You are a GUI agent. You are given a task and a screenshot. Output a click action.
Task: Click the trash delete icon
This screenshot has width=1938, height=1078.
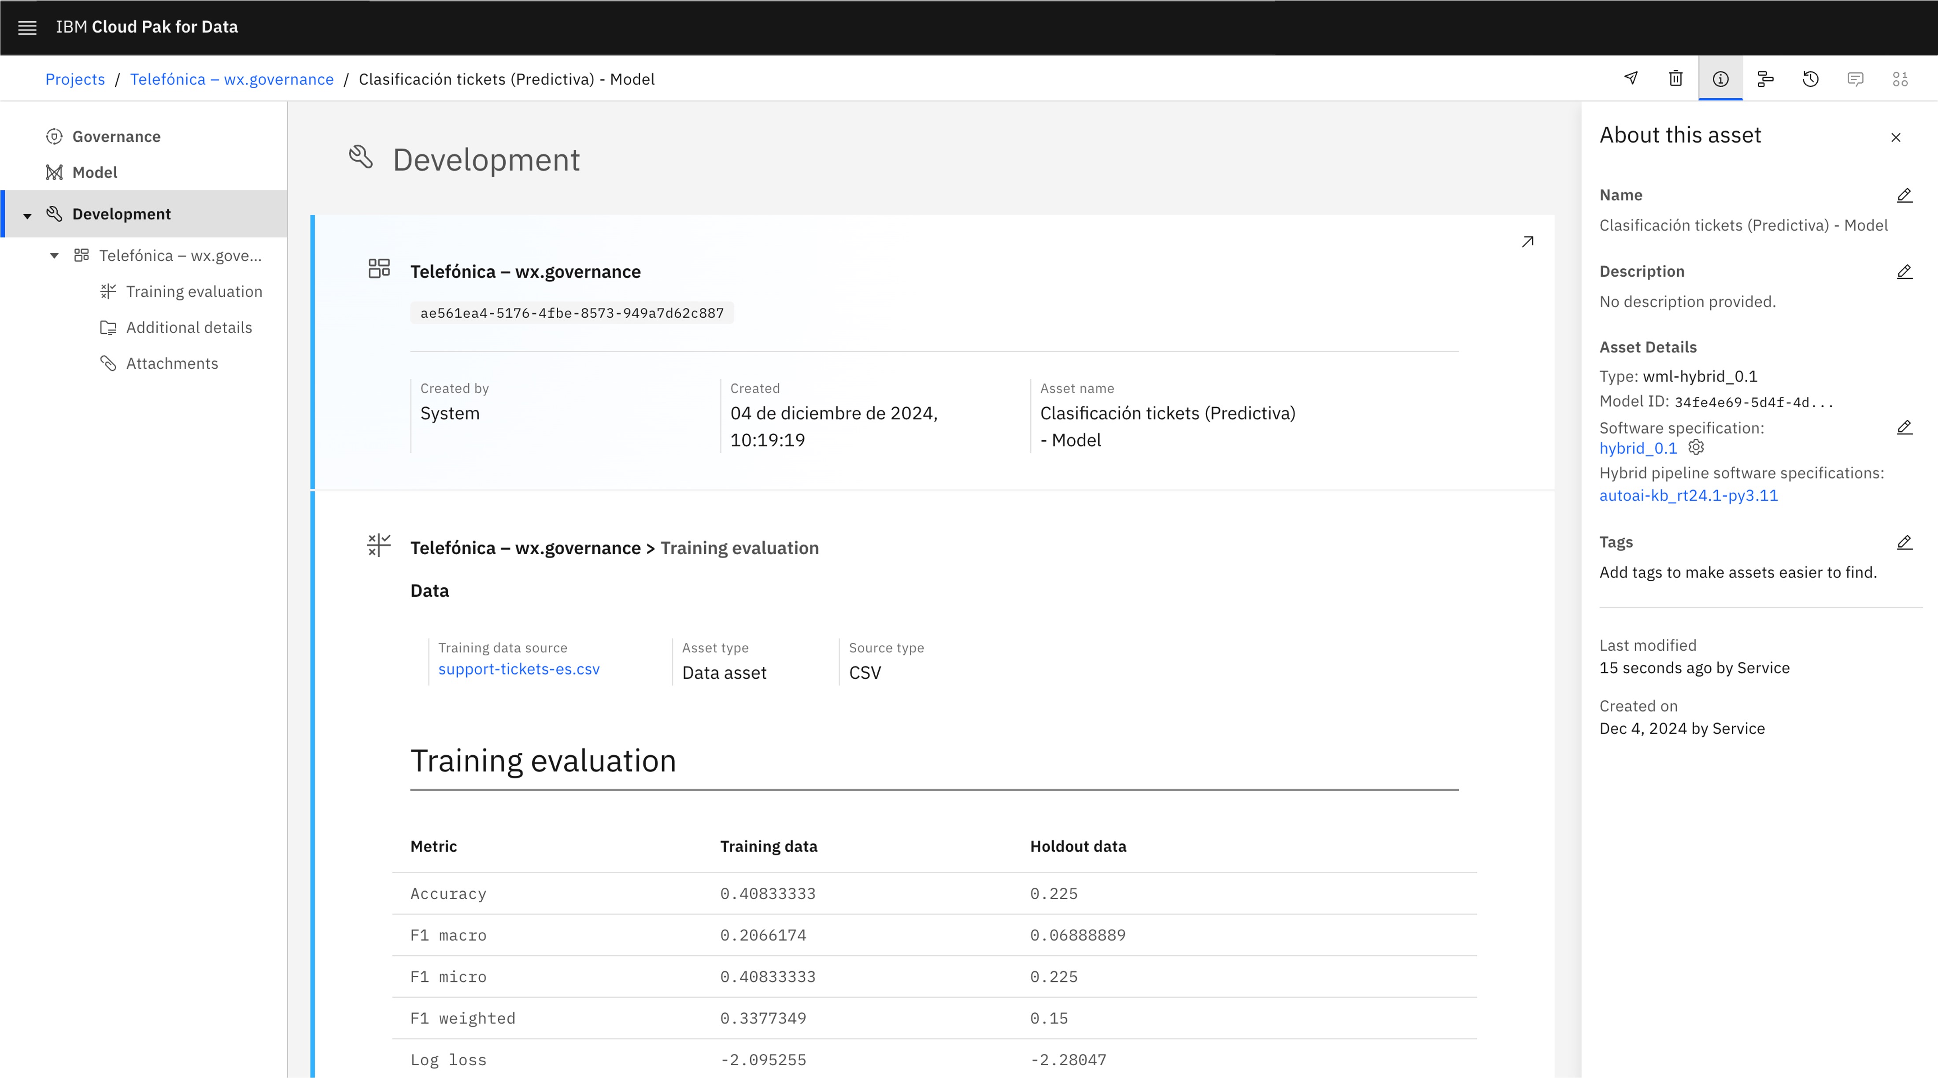(1675, 78)
